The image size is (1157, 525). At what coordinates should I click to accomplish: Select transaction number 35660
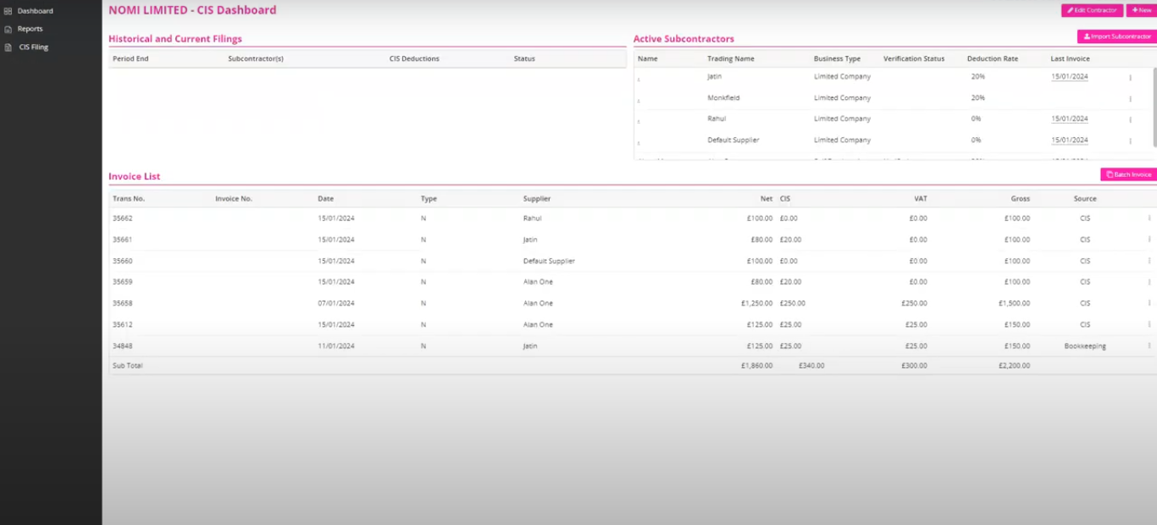(x=123, y=261)
